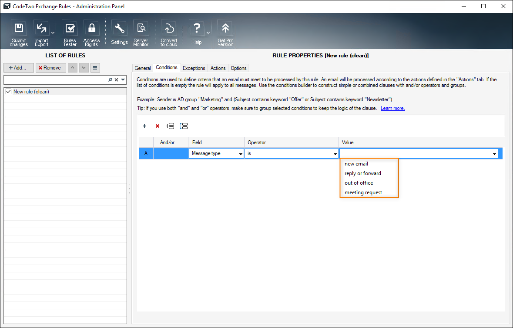Screen dimensions: 513x328
Task: Click the And/or cell of row A
Action: [x=171, y=153]
